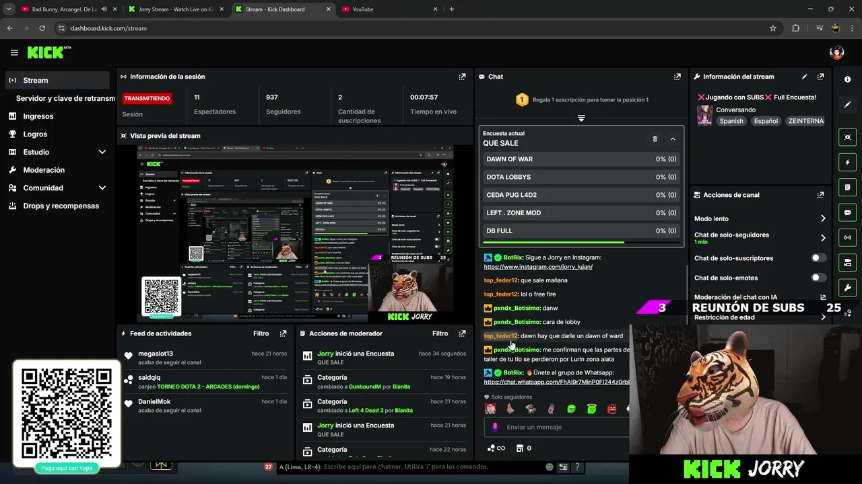The width and height of the screenshot is (862, 484).
Task: Select LEFT . ZONE MOD poll option
Action: tap(581, 213)
